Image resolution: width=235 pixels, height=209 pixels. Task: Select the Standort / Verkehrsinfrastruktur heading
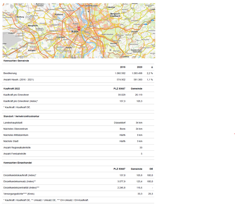coord(21,116)
